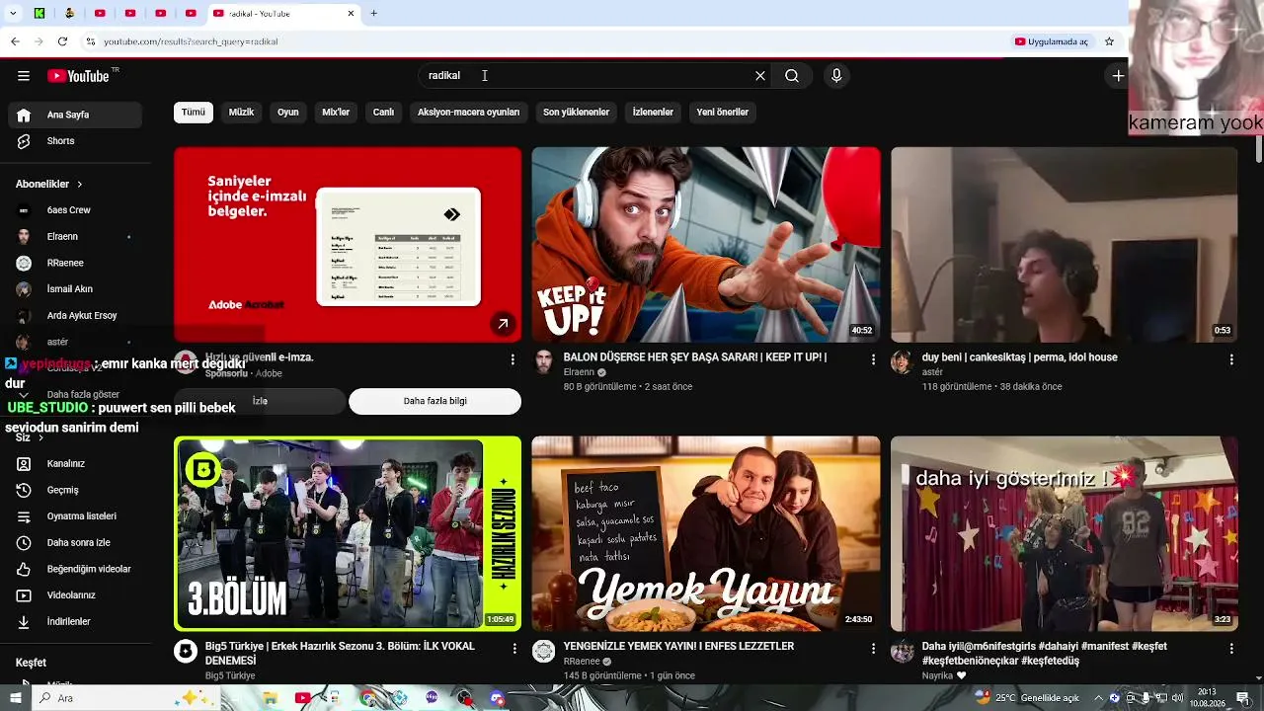1264x711 pixels.
Task: Bookmark this page with the star
Action: click(x=1109, y=41)
